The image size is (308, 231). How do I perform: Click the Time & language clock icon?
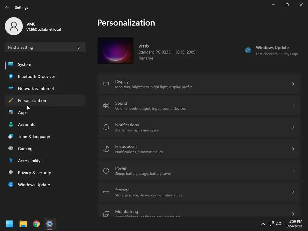click(11, 136)
